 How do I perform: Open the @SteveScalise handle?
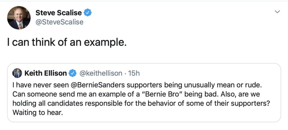coord(59,22)
